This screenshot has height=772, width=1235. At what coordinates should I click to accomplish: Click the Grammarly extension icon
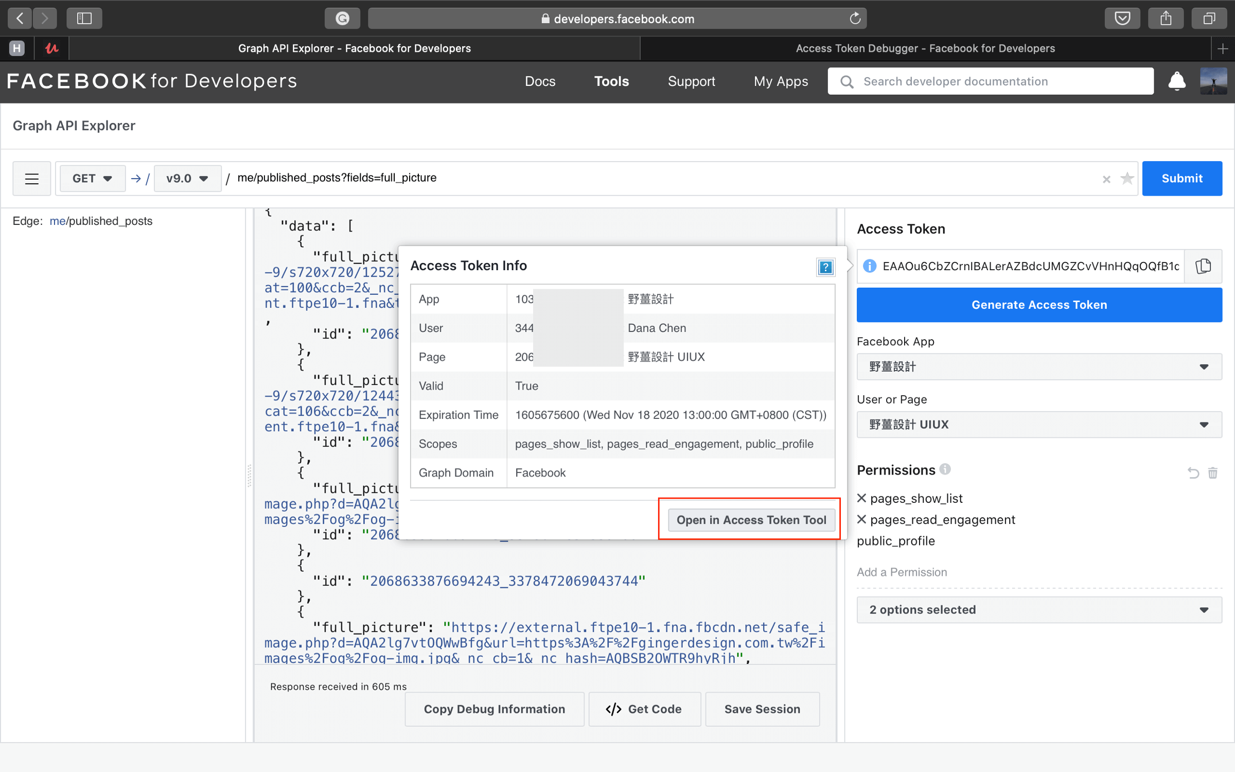342,19
